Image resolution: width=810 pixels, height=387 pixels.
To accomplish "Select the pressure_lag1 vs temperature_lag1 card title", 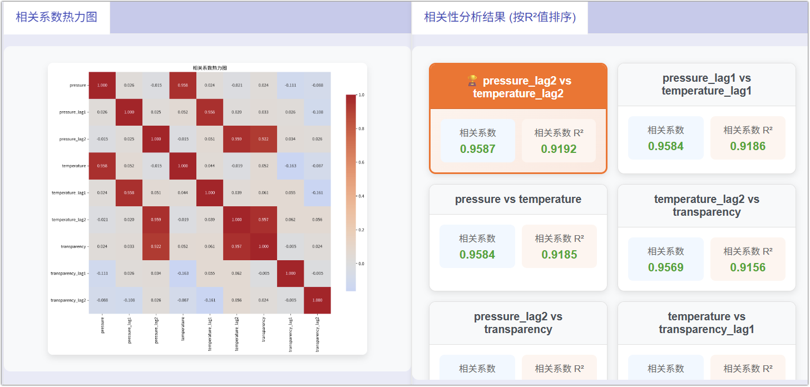I will click(707, 85).
